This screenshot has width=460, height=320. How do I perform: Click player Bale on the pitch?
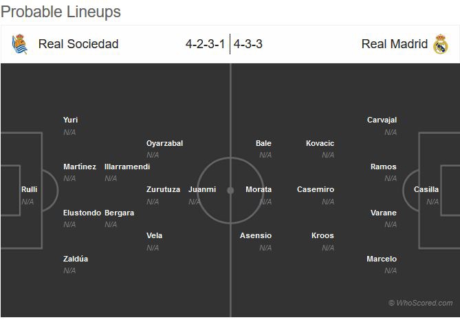pos(263,143)
